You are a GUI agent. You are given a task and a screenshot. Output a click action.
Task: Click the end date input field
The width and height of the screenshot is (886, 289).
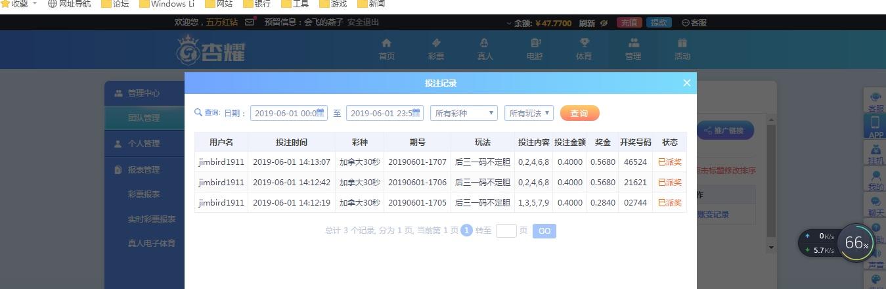click(385, 113)
